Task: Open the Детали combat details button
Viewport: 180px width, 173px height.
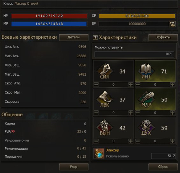Action: point(74,37)
